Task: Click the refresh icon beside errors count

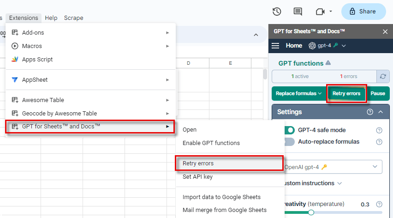Action: point(383,76)
